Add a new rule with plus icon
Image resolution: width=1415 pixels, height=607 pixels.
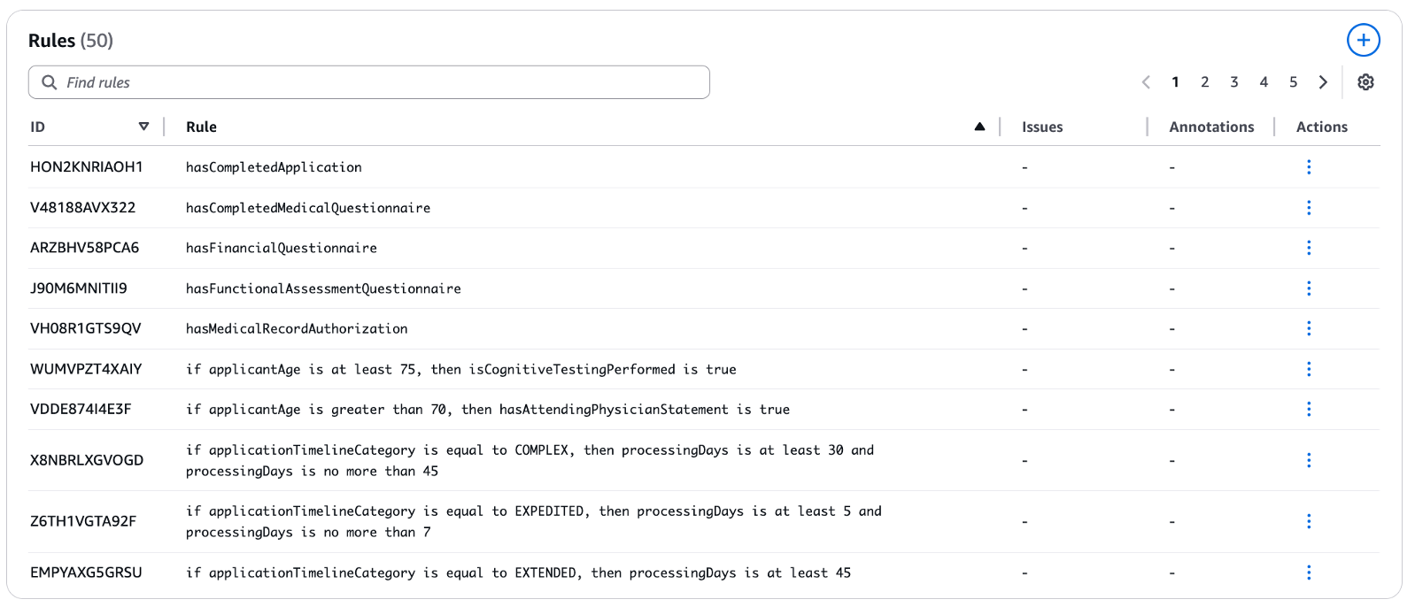pos(1363,40)
